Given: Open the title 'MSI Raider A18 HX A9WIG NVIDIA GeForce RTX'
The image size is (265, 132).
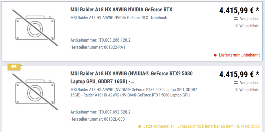Looking at the screenshot, I should pos(121,10).
